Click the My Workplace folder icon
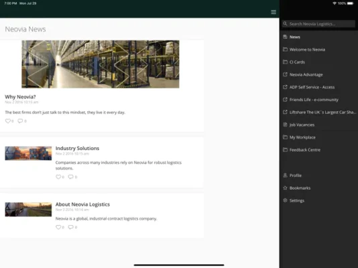 click(285, 137)
